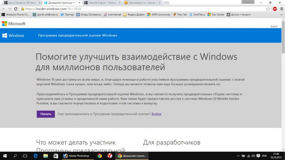Click the underlined 'Войти' link beside Начать

click(156, 114)
